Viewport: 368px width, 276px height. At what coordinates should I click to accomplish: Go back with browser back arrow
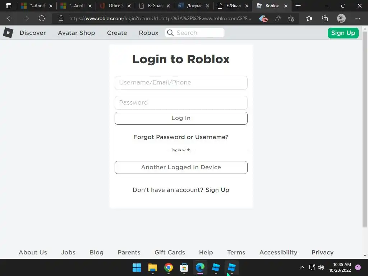pos(10,18)
